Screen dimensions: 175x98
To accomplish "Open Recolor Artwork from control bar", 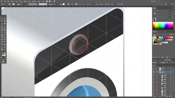I will pyautogui.click(x=68, y=4).
